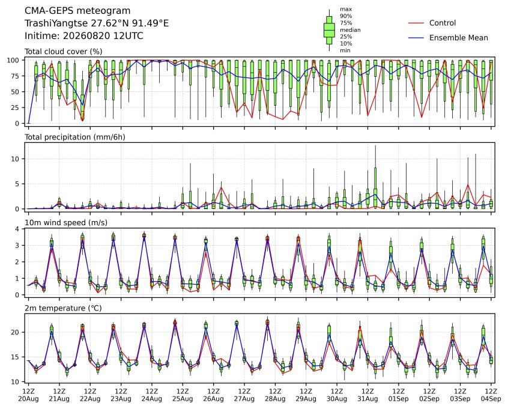The width and height of the screenshot is (508, 409).
Task: Click the 12Z 31Aug time axis label
Action: coord(367,395)
